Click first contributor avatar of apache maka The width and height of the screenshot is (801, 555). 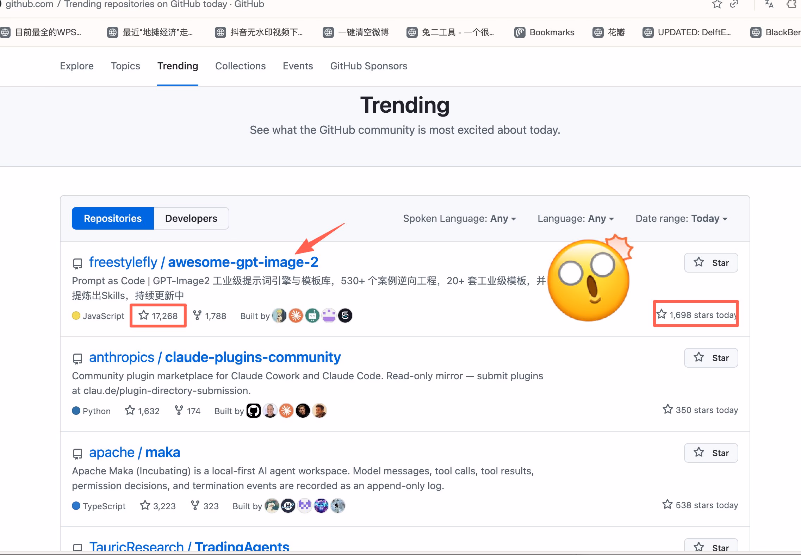point(272,506)
